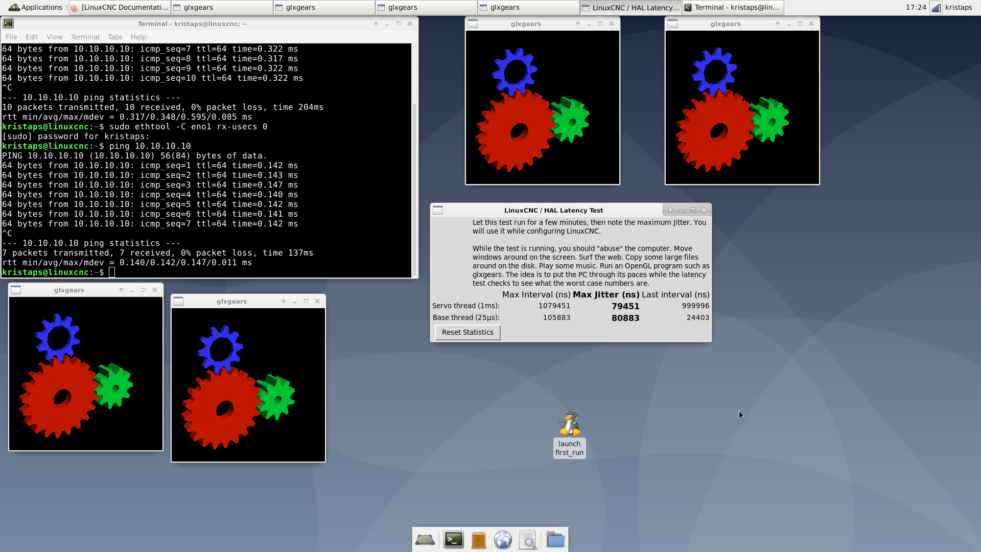This screenshot has width=981, height=552.
Task: Shade the Terminal window with the up-arrow button
Action: click(376, 24)
